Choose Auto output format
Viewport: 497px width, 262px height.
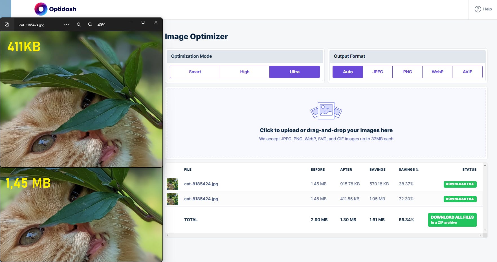(x=348, y=72)
